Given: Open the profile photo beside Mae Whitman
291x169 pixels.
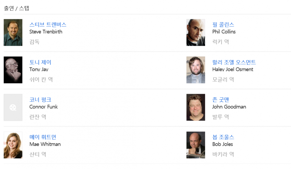Looking at the screenshot, I should point(13,145).
